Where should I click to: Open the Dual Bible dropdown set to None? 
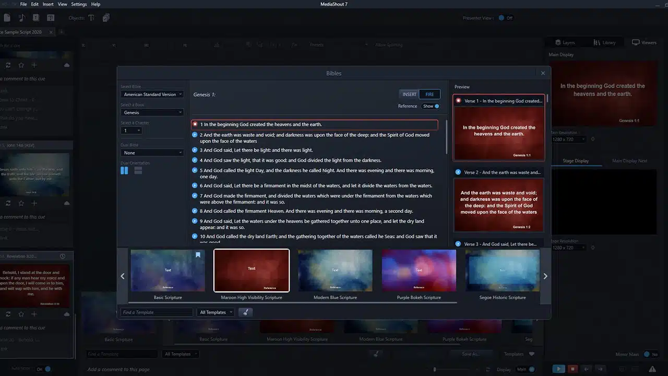click(152, 152)
